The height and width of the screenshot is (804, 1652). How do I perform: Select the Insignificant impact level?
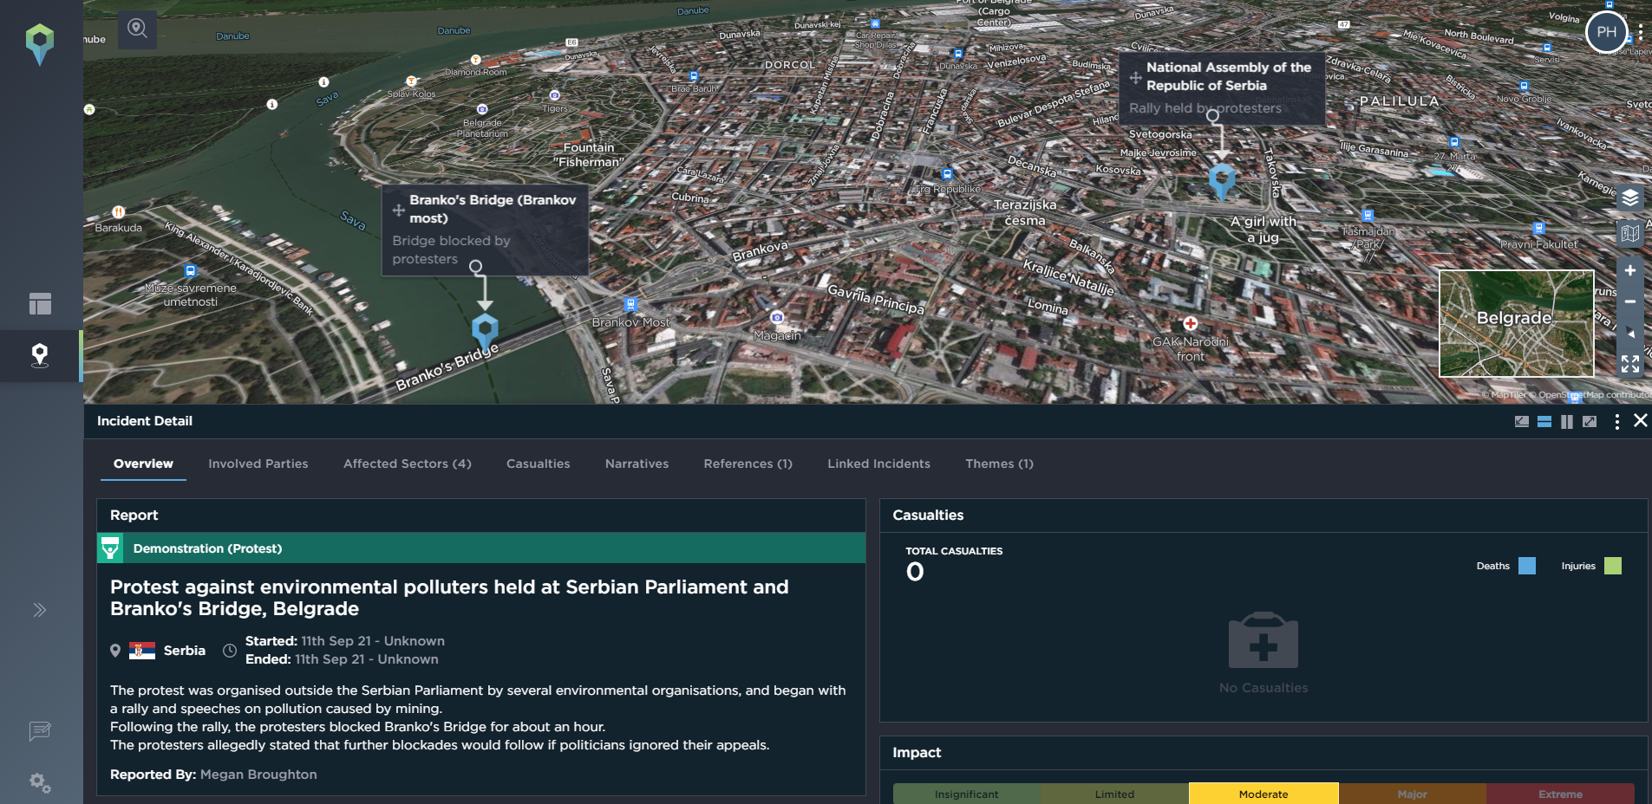click(967, 794)
